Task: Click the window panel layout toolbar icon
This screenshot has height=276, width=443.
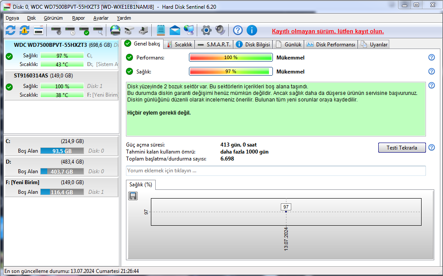Action: click(38, 30)
